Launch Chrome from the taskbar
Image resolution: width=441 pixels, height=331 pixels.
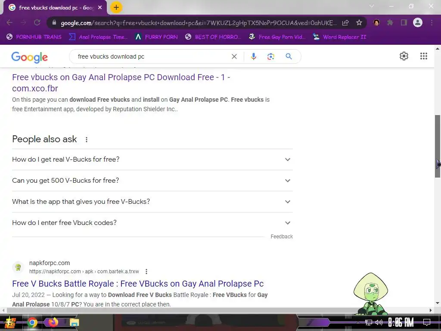click(32, 322)
